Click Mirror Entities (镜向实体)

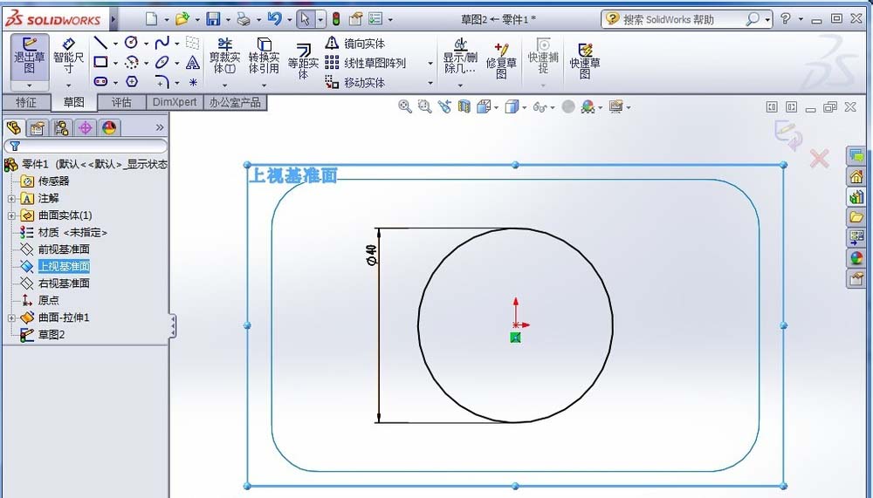pos(356,44)
